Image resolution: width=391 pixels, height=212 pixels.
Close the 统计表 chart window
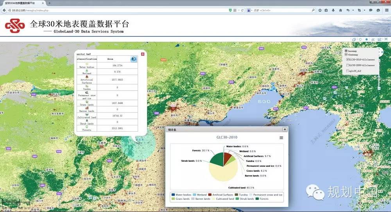285,129
